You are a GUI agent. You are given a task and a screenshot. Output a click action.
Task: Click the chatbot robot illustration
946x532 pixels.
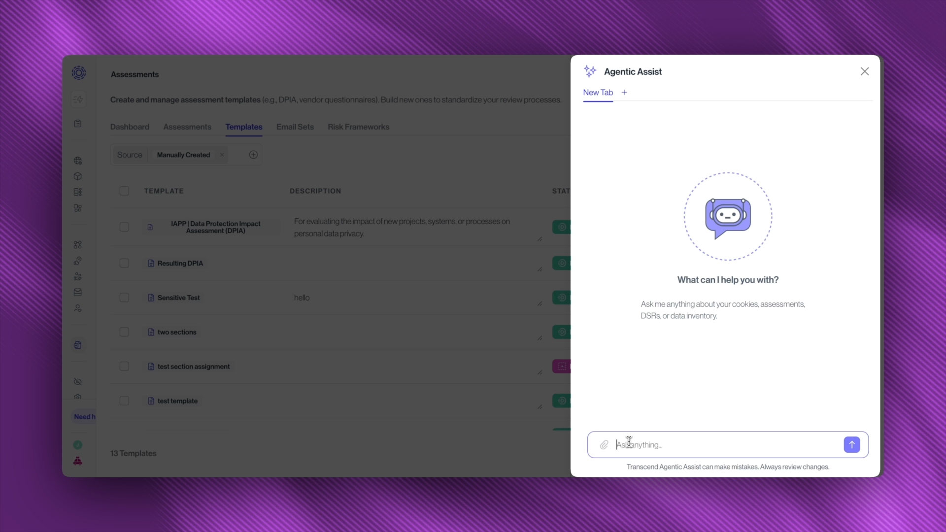(x=728, y=217)
